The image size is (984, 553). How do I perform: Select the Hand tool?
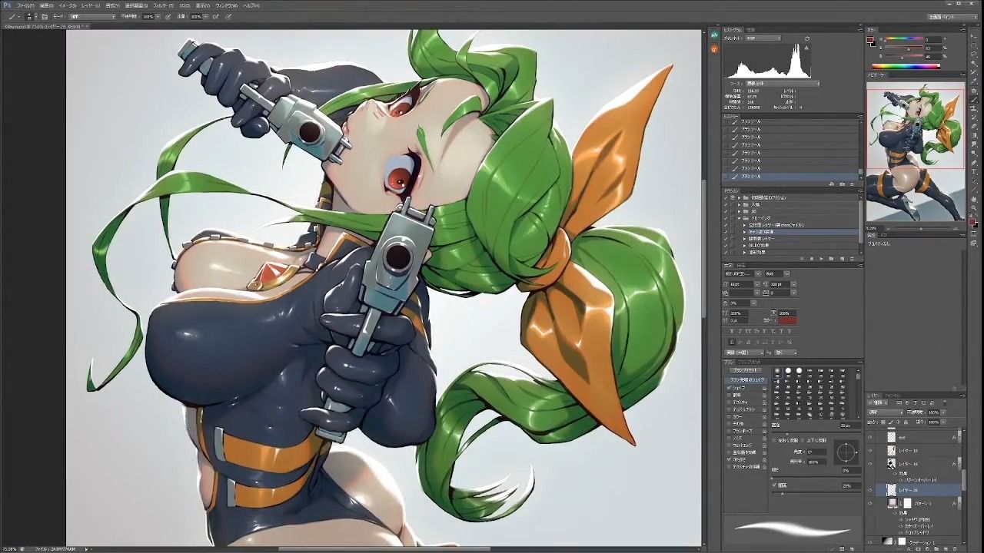point(973,198)
